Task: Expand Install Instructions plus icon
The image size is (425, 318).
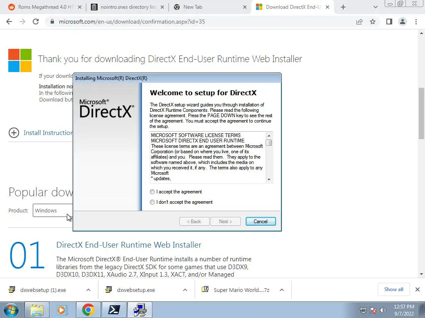Action: (14, 133)
